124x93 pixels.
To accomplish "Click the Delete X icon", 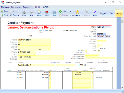I will [87, 12].
